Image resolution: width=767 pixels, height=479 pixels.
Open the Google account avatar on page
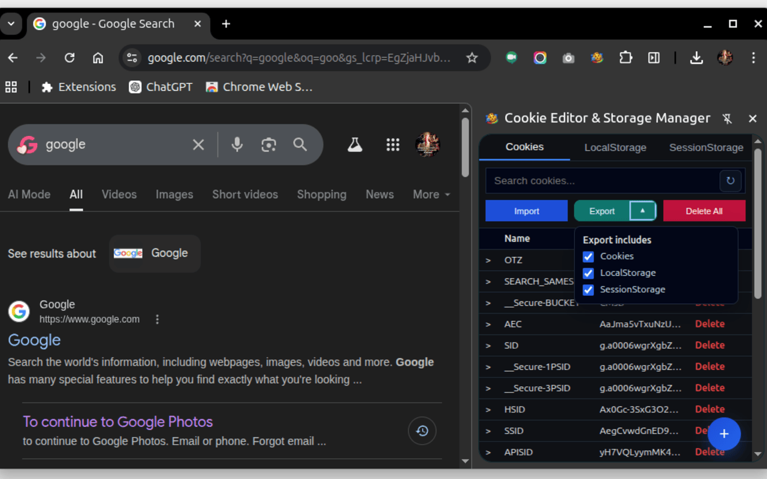(428, 144)
